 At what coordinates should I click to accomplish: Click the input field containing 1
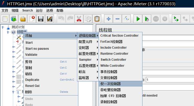(170, 80)
